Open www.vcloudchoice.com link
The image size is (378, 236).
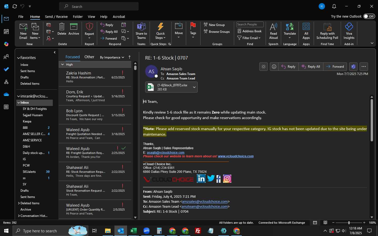point(236,156)
